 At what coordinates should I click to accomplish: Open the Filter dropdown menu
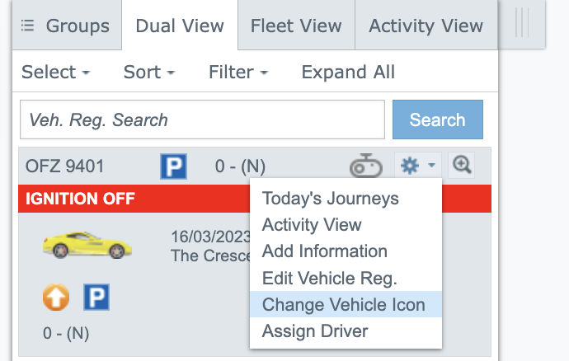238,72
